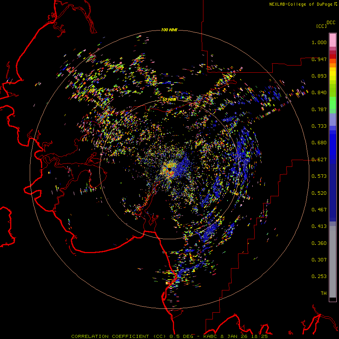Click the 0.467 scale value

click(319, 210)
